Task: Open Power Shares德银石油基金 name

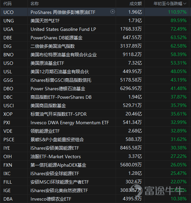Action: pos(58,89)
